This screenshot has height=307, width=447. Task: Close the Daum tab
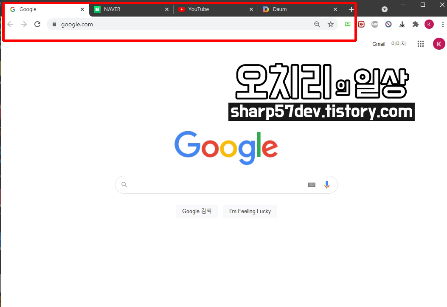point(335,9)
